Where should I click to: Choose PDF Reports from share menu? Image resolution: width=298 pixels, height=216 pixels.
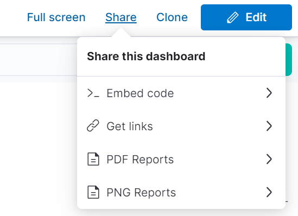click(181, 159)
